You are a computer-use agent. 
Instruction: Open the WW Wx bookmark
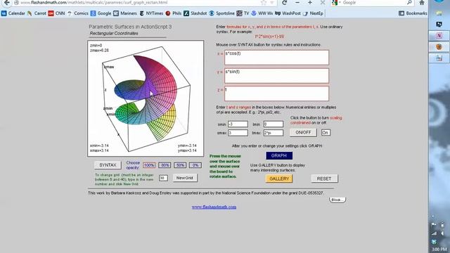(x=262, y=13)
